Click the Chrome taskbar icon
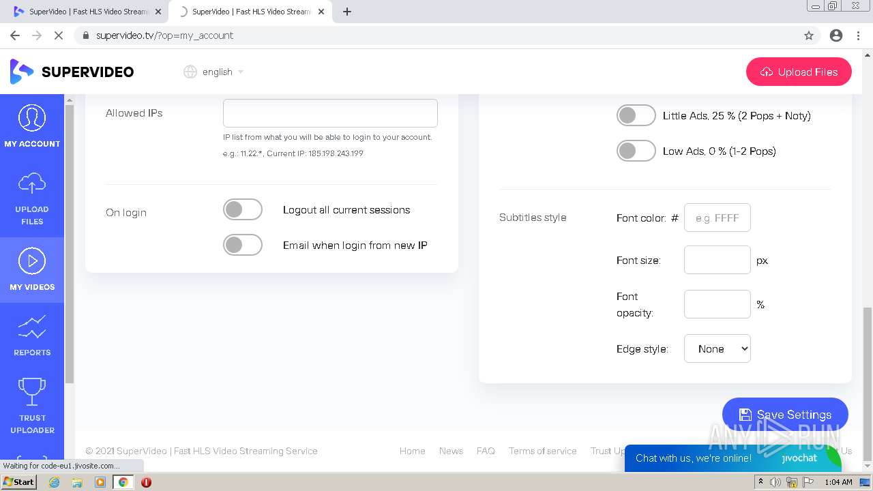873x491 pixels. 123,482
